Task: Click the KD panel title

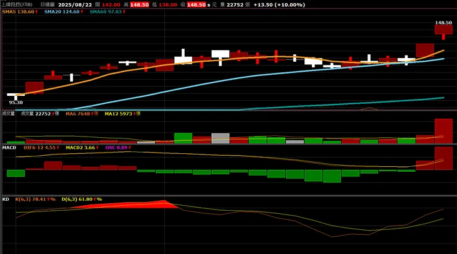Action: click(x=6, y=199)
